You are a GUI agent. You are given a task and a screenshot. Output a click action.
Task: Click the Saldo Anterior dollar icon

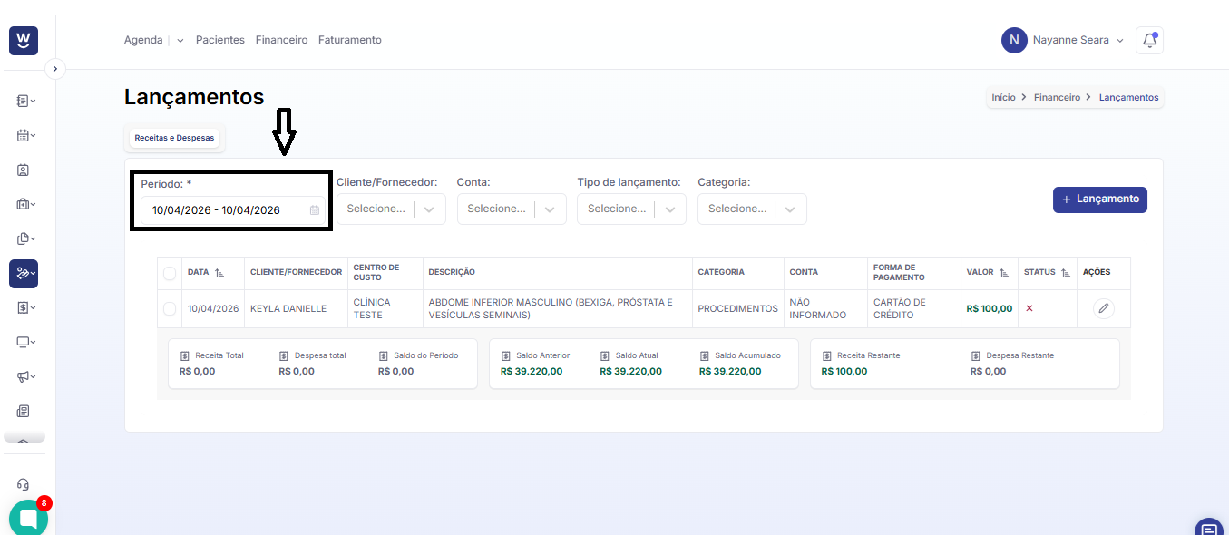tap(505, 356)
